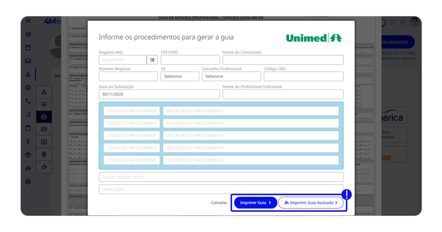The height and width of the screenshot is (232, 442).
Task: Select the printer icon in patient submenu
Action: coord(44,116)
